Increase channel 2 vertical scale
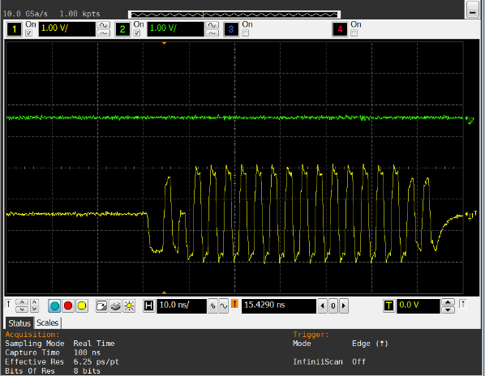Screen dimensions: 485x376 (212, 25)
